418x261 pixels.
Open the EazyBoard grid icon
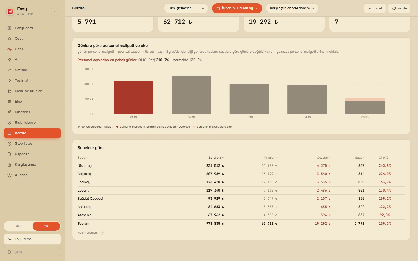coord(10,28)
